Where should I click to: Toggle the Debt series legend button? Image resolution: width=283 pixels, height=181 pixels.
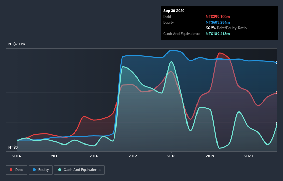tap(17, 170)
